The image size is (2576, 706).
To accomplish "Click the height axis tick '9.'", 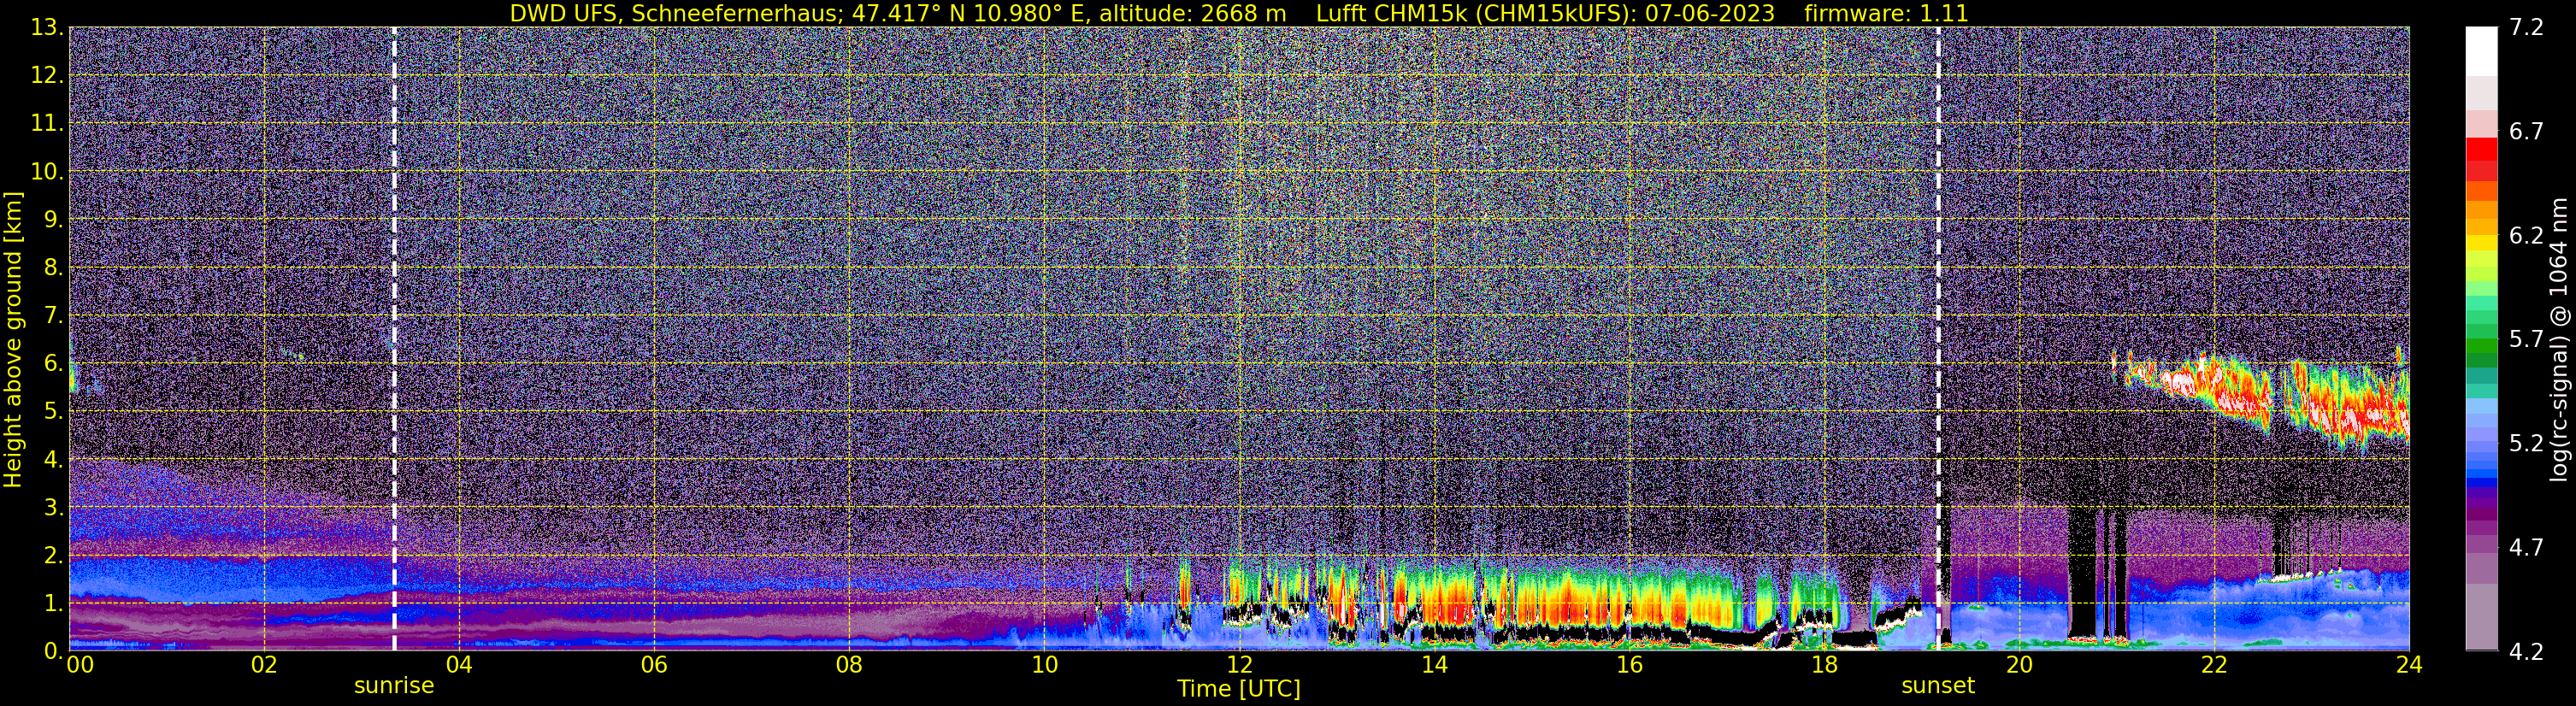I will 53,219.
